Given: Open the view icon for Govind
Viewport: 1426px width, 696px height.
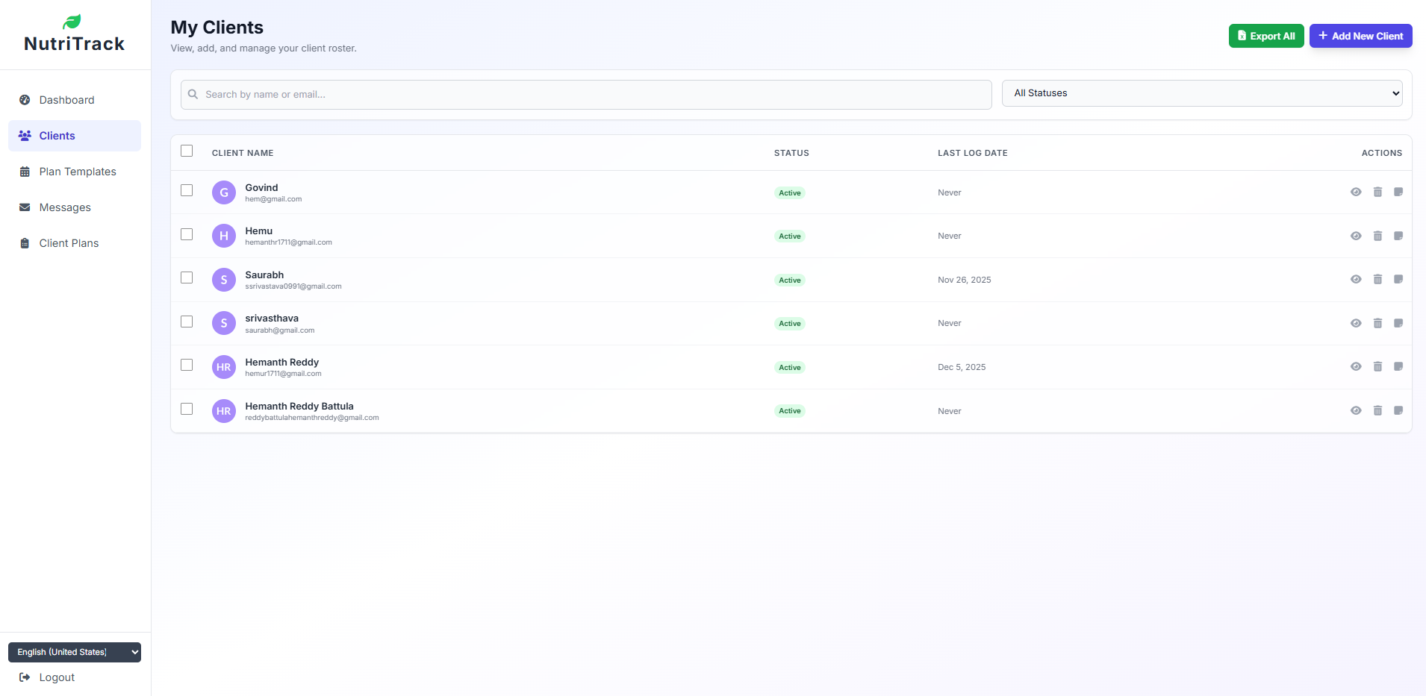Looking at the screenshot, I should pos(1355,192).
